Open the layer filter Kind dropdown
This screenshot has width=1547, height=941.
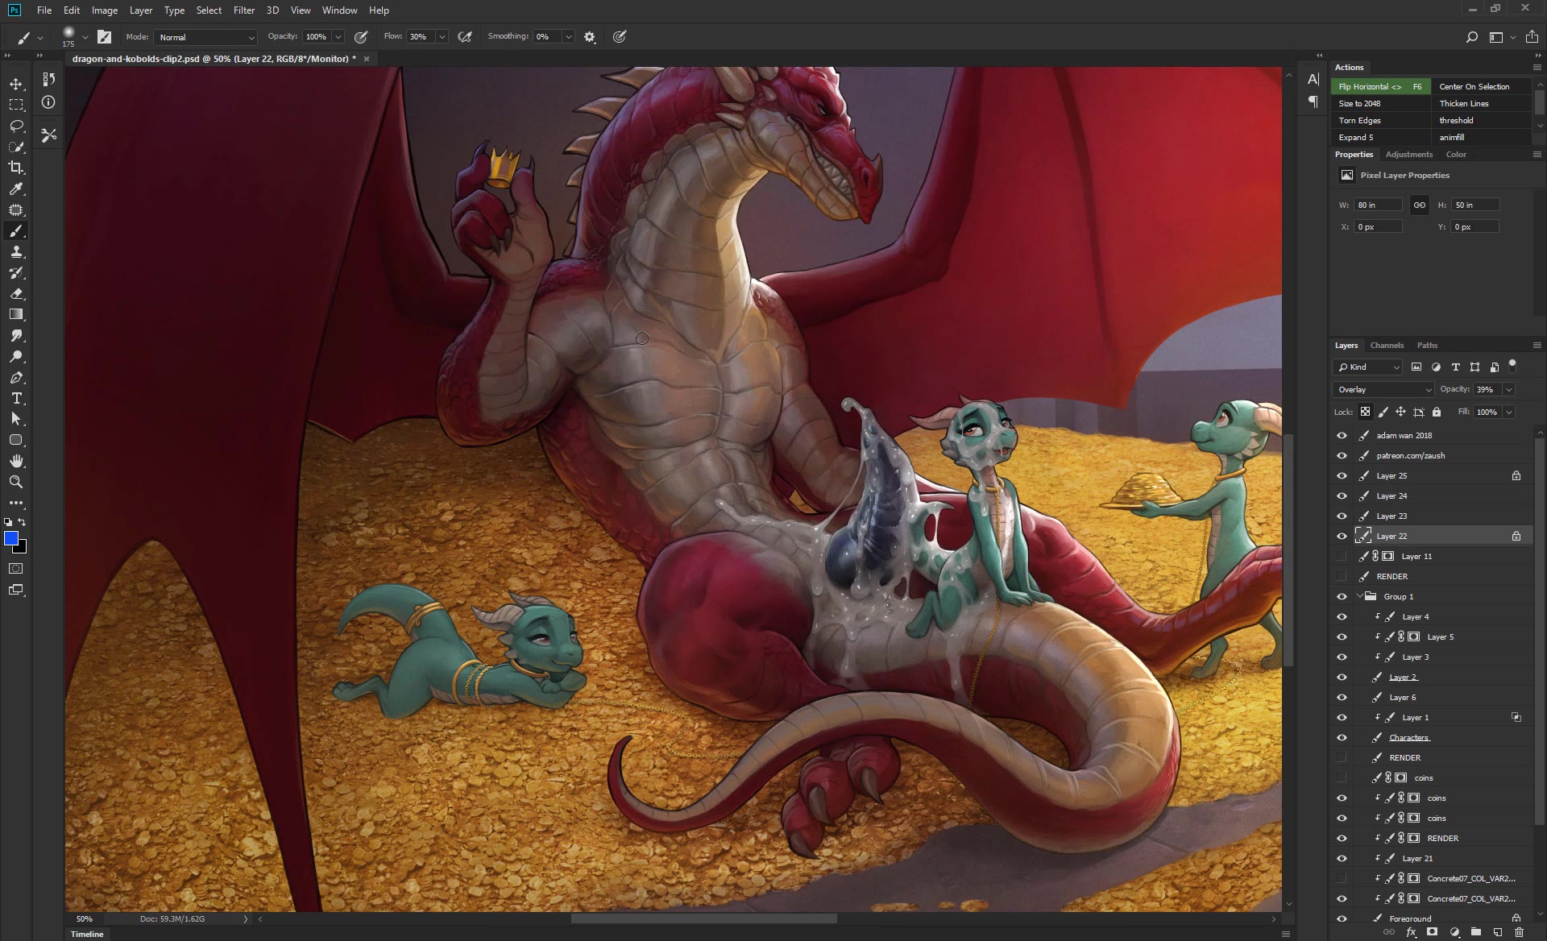coord(1368,367)
